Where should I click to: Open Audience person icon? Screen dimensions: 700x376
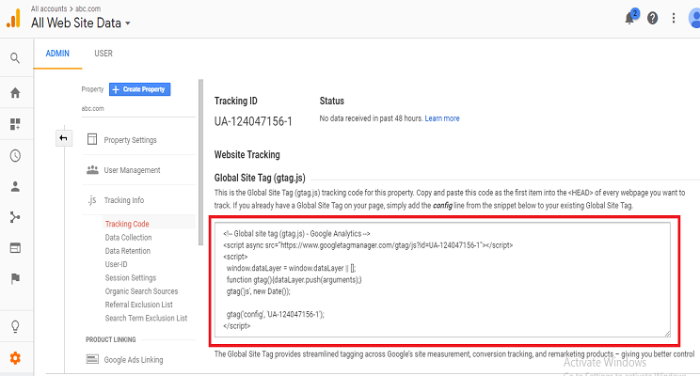point(15,186)
